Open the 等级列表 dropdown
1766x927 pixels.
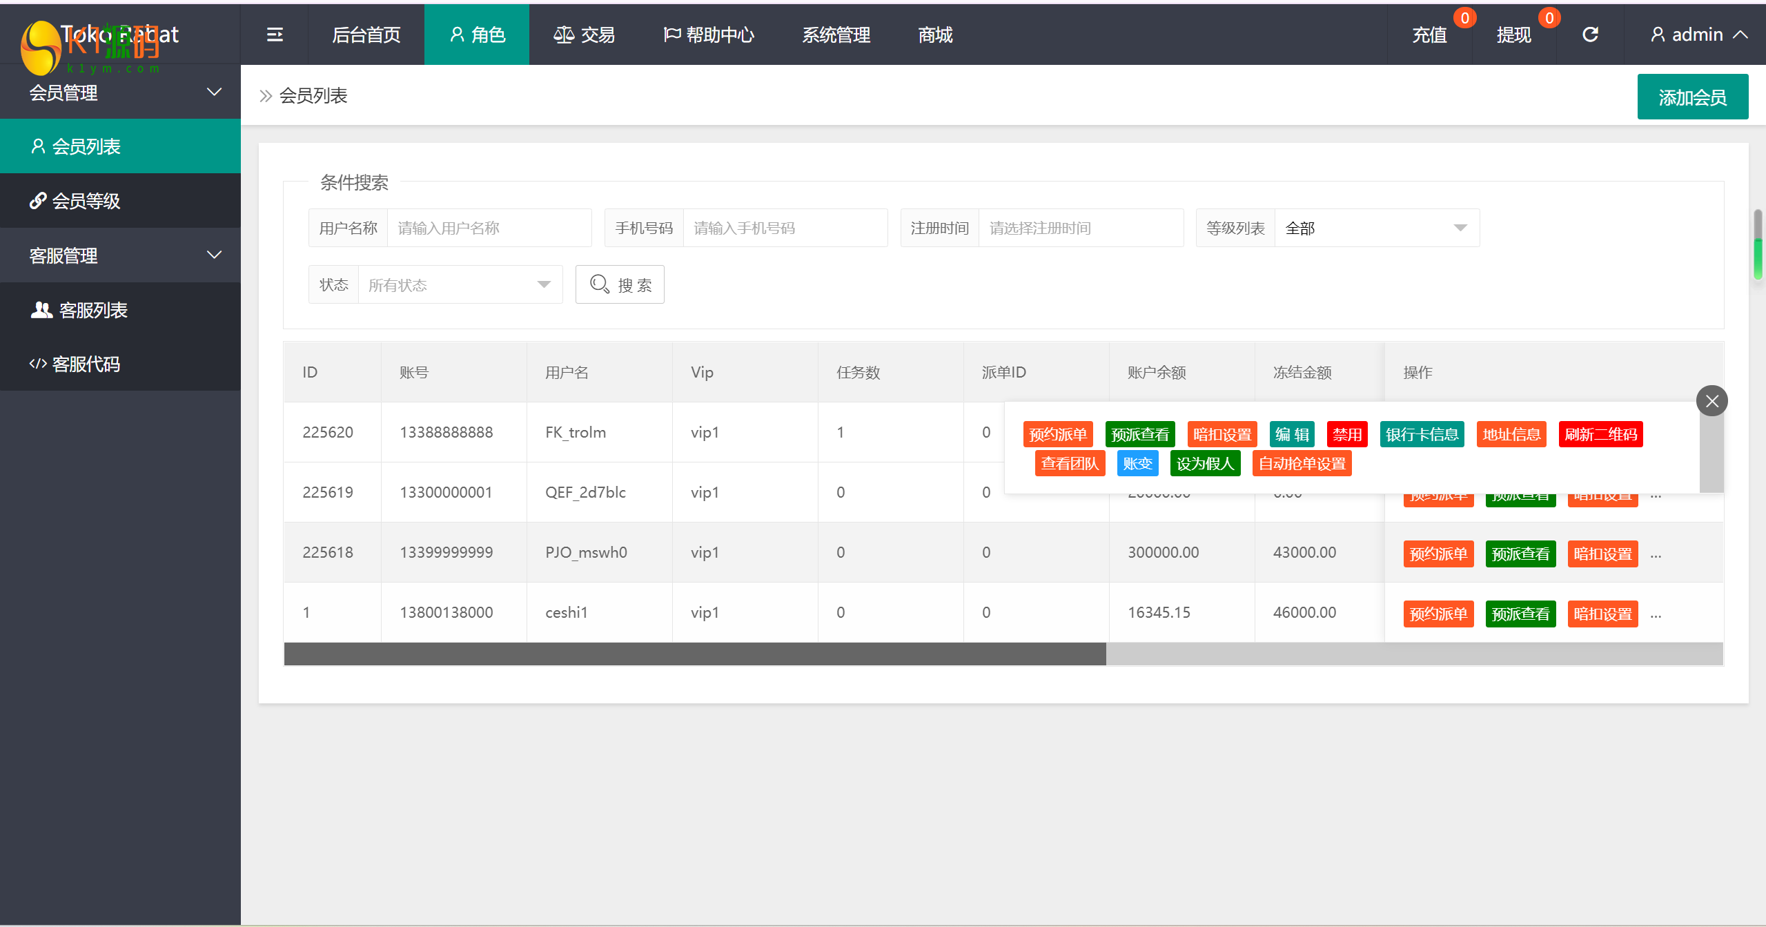pos(1376,228)
